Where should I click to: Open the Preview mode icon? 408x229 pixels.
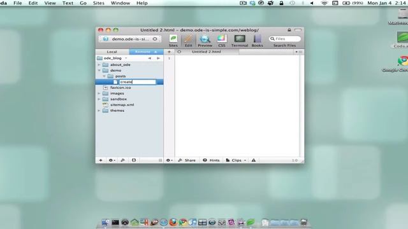[205, 41]
